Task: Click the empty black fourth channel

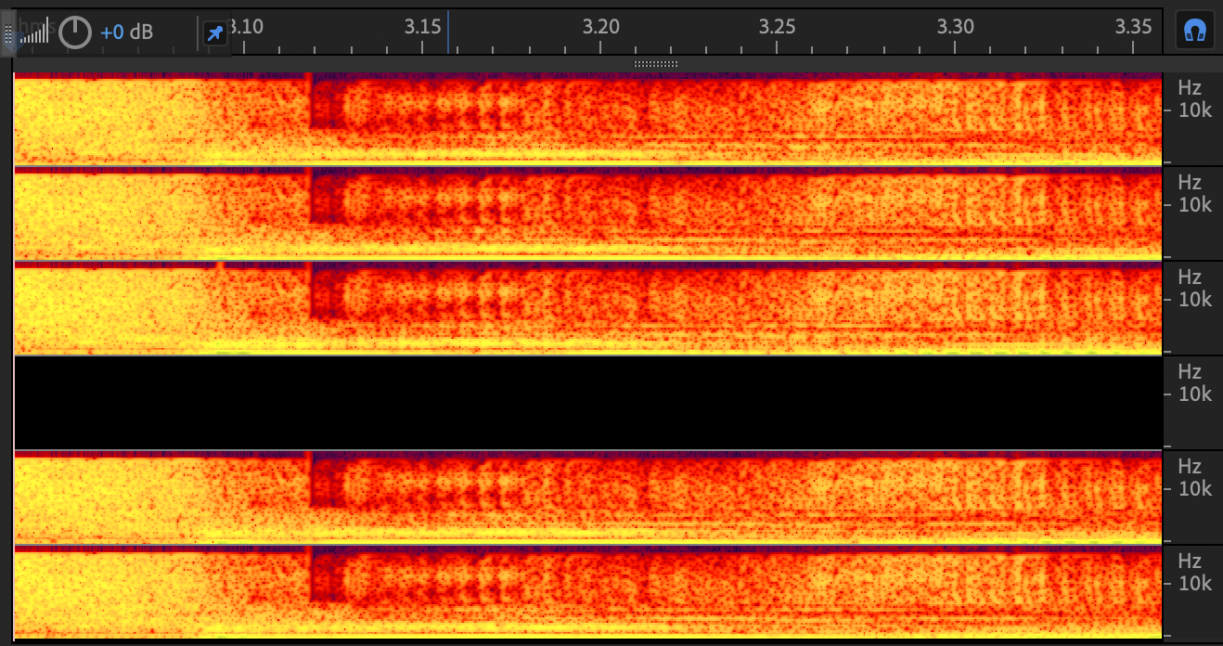Action: point(587,402)
